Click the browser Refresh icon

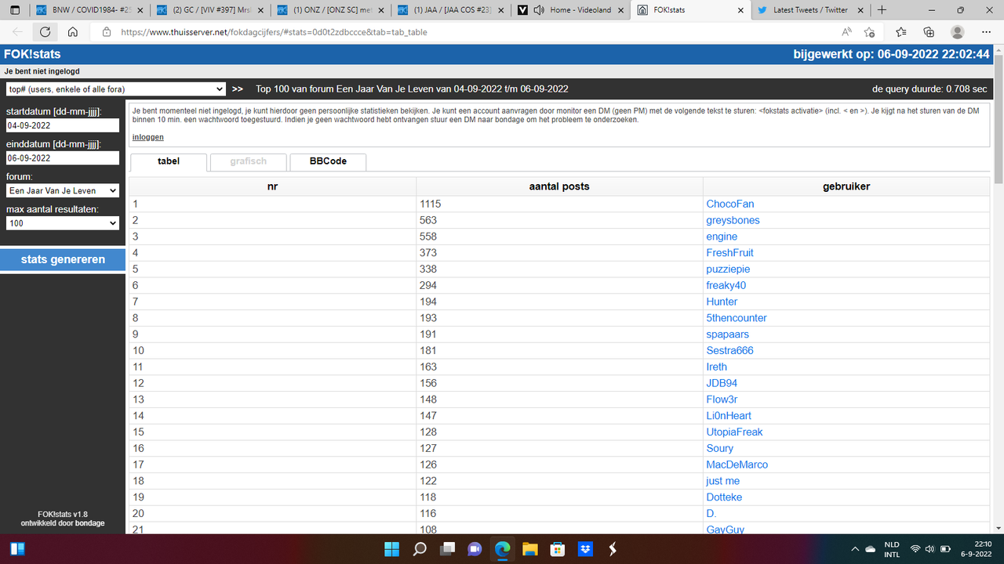pos(45,32)
